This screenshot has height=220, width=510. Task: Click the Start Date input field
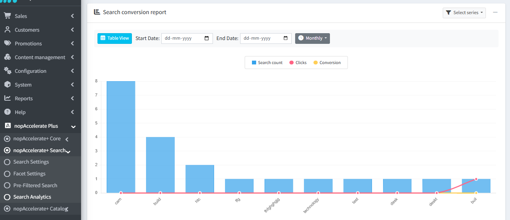pos(184,38)
